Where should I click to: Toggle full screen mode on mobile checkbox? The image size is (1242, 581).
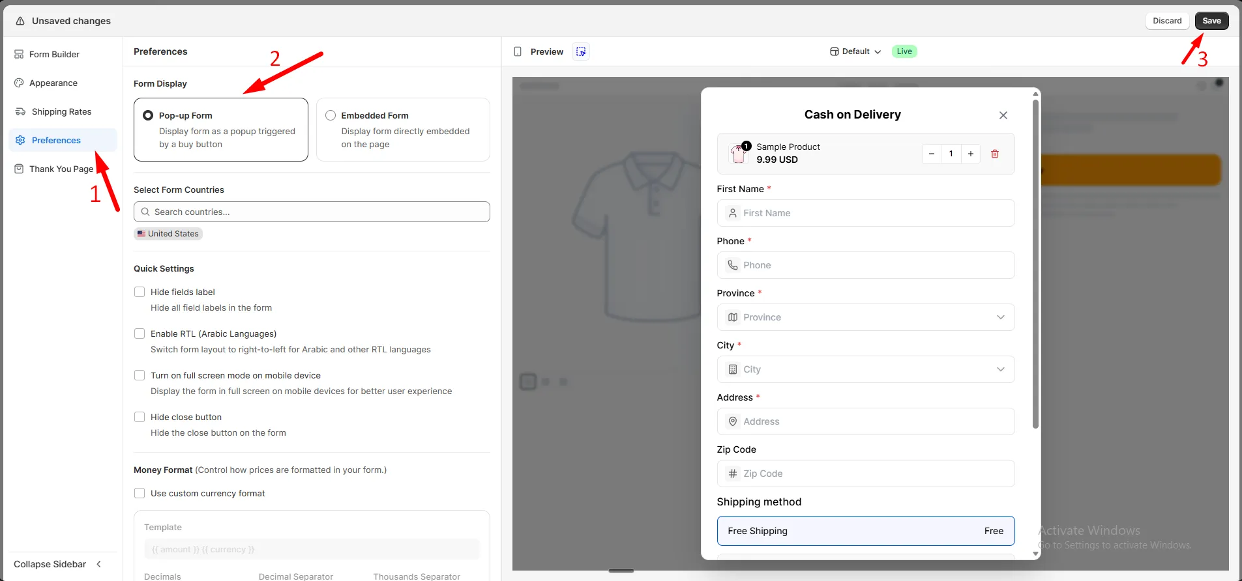point(140,375)
